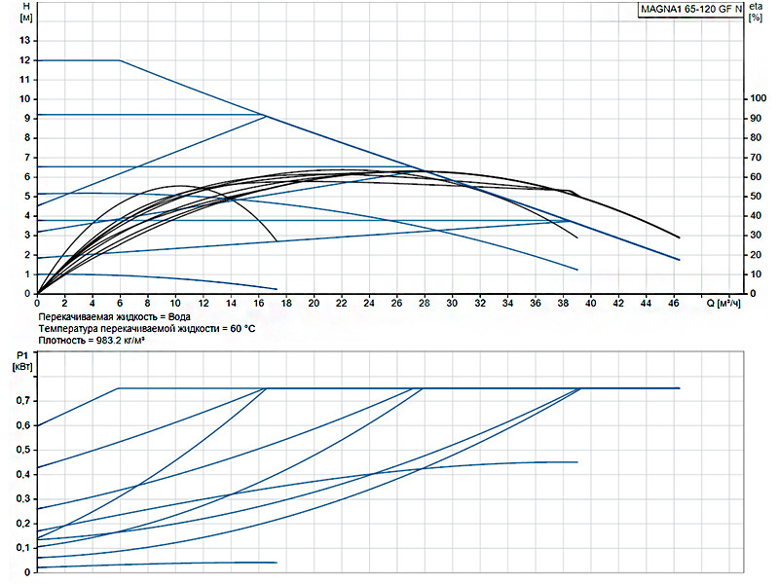The height and width of the screenshot is (584, 779).
Task: Click the 'Перекачиваемая жидкость = Вода' text
Action: [x=114, y=317]
